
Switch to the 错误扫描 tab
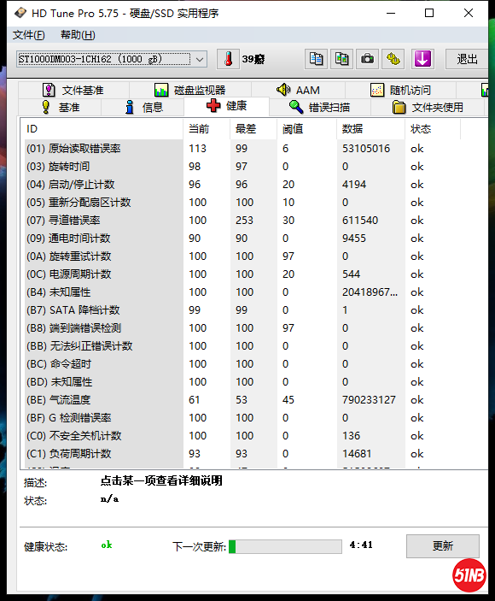319,108
